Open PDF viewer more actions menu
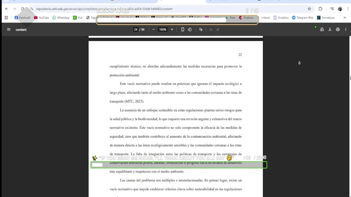The height and width of the screenshot is (197, 351). [346, 30]
